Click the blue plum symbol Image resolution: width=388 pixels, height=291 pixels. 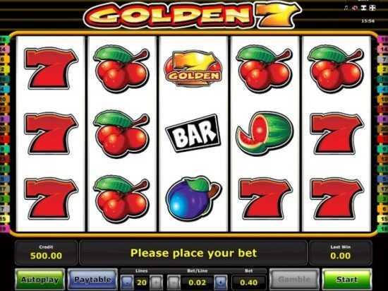(x=193, y=198)
